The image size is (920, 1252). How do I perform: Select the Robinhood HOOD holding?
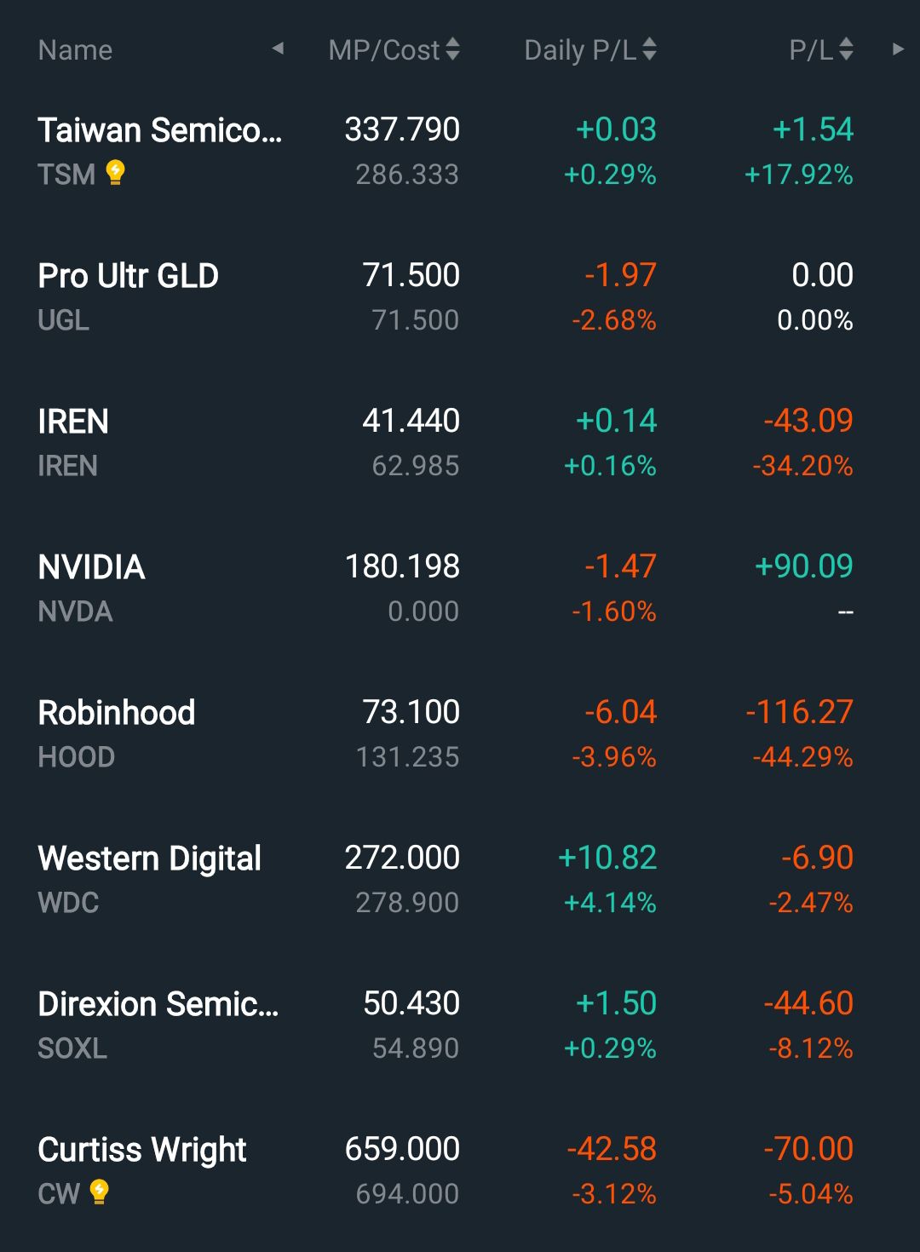click(117, 714)
